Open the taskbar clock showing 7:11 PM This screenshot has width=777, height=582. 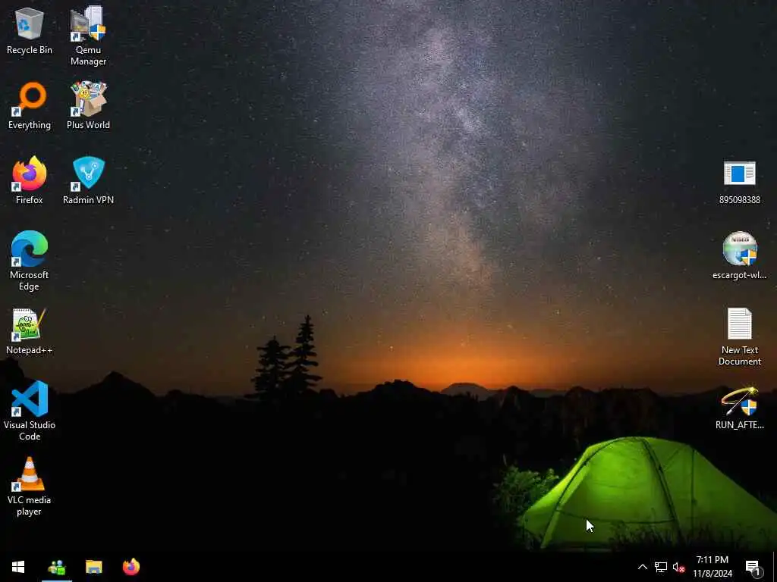[712, 567]
